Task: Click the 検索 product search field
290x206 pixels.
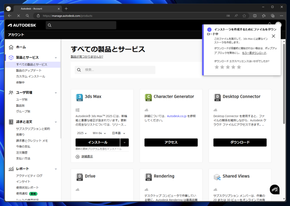Action: (115, 70)
